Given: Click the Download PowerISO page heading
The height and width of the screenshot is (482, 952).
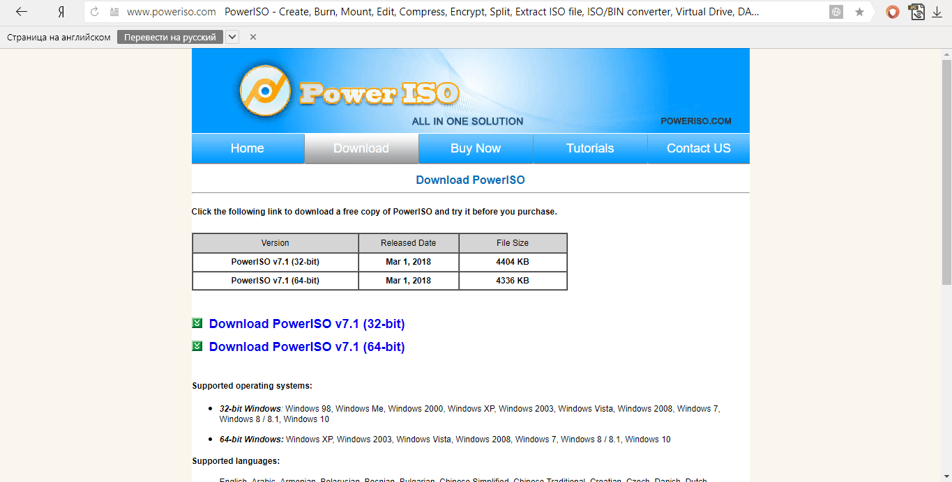Looking at the screenshot, I should coord(471,180).
